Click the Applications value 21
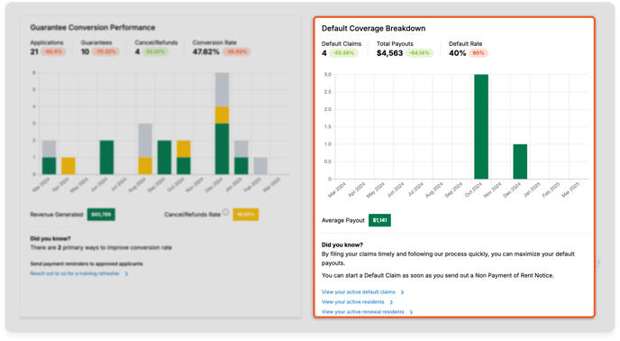The image size is (620, 341). click(34, 52)
